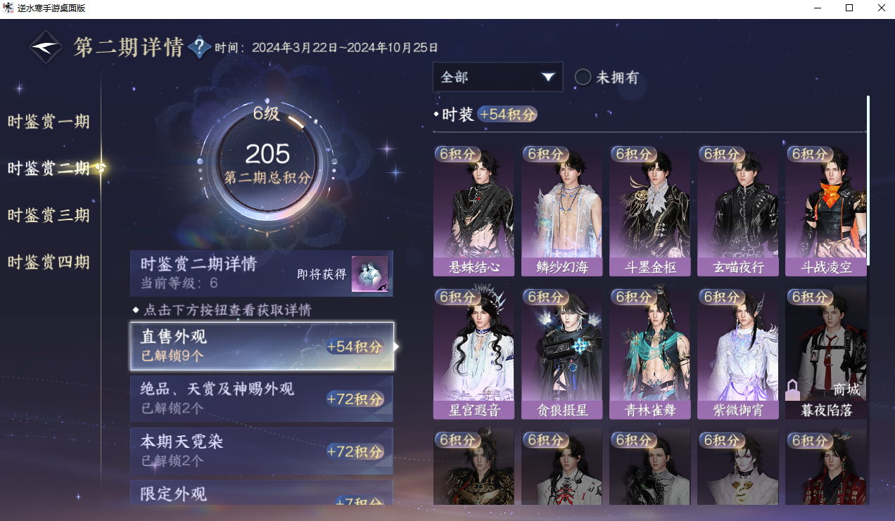Screen dimensions: 895x521
Task: Click the upcoming reward preview icon
Action: [x=369, y=274]
